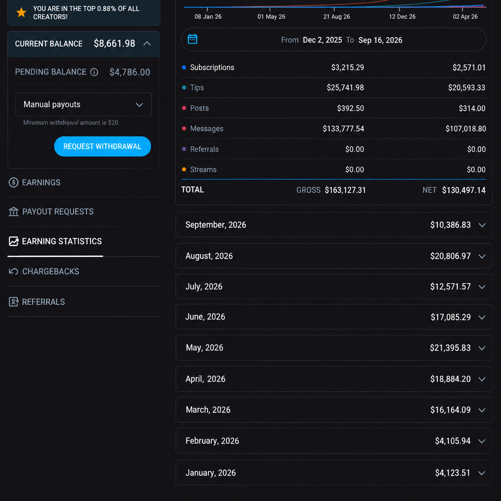This screenshot has width=501, height=501.
Task: Click the minimum withdrawal amount note
Action: tap(71, 123)
